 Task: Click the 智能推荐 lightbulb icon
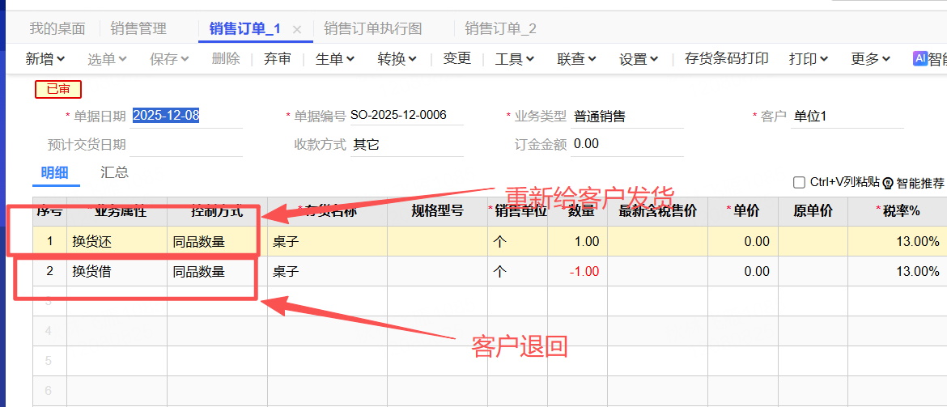tap(887, 183)
